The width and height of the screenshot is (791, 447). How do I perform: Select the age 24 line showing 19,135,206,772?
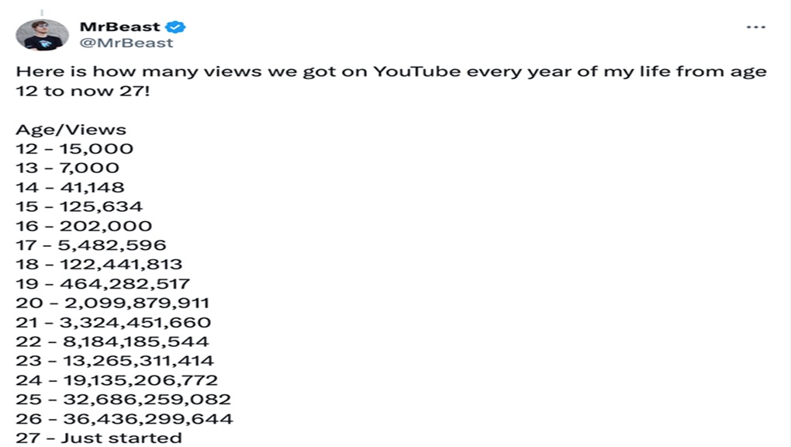[116, 380]
